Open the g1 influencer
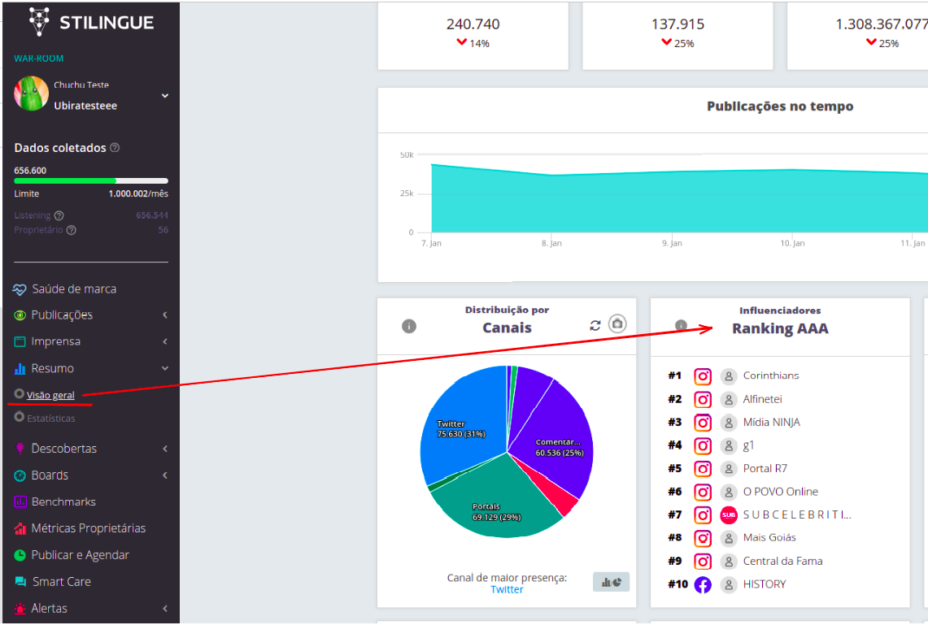The image size is (928, 625). coord(749,445)
